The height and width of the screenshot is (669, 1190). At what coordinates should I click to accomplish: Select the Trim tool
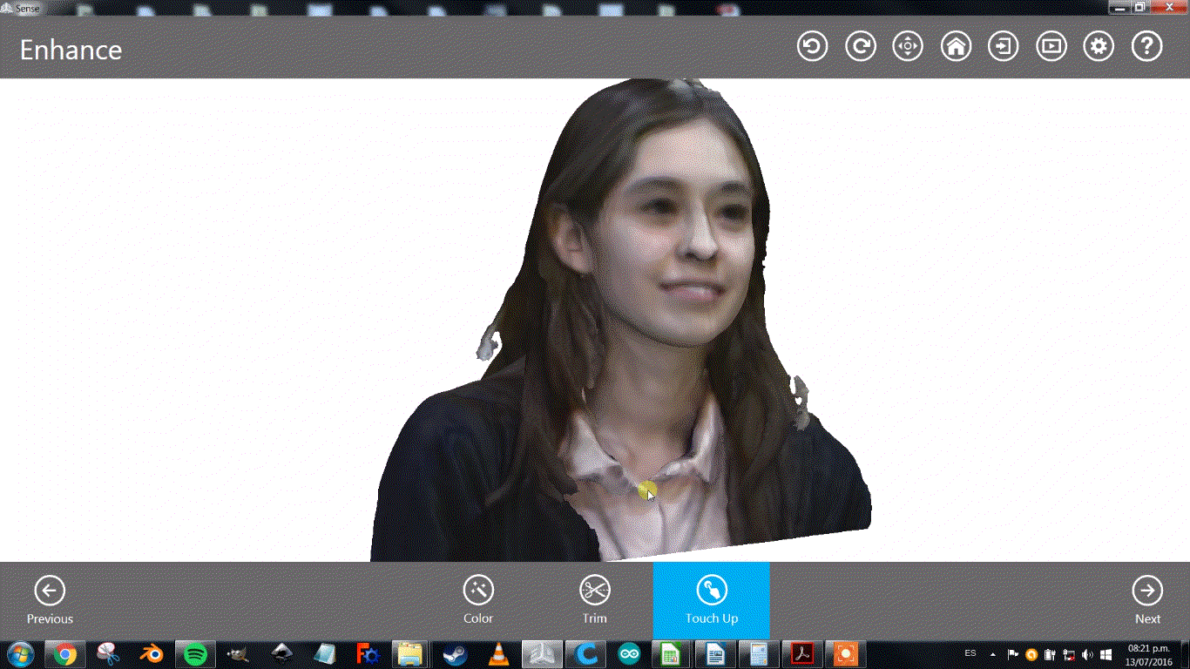click(x=595, y=598)
